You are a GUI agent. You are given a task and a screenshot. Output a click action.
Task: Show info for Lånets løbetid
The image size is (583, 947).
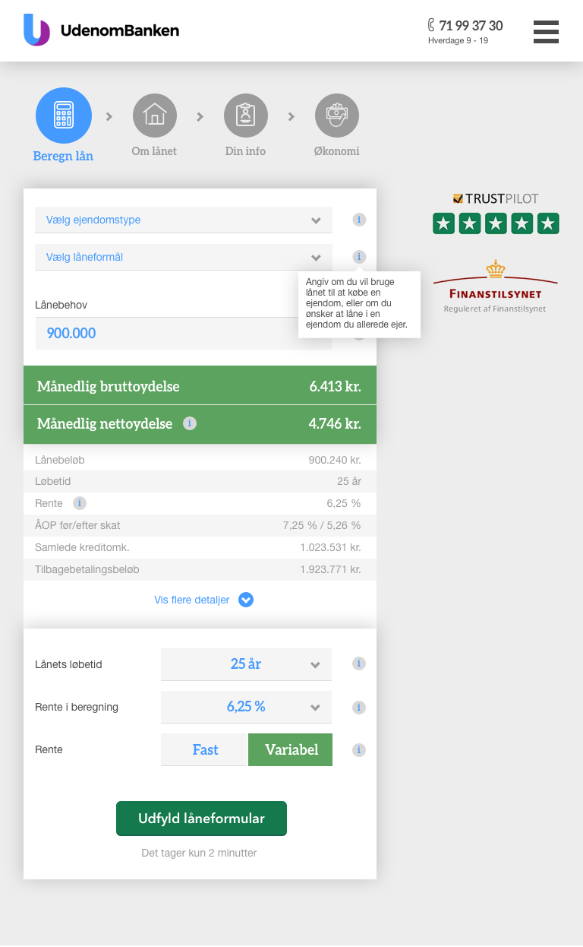pos(359,664)
